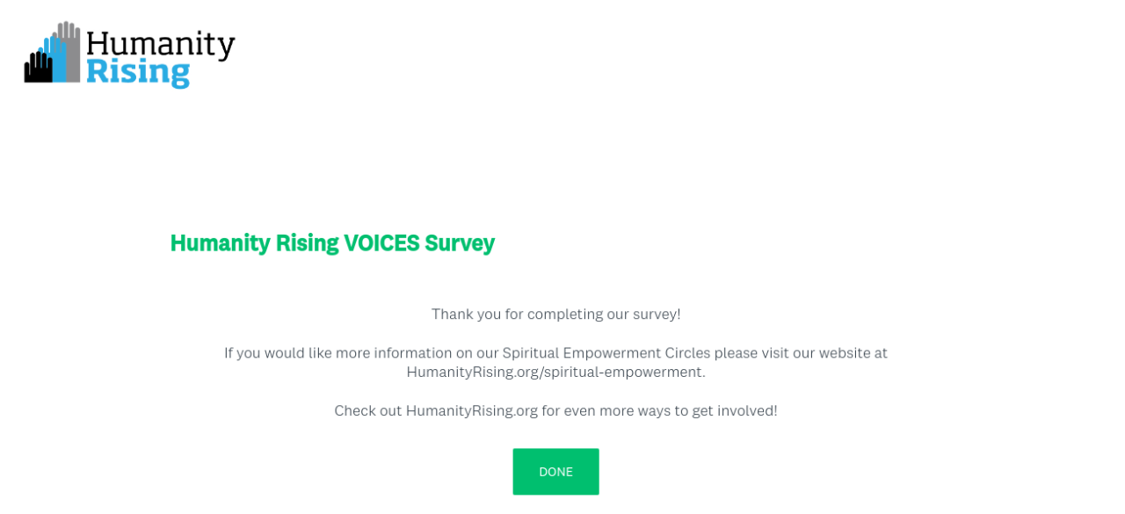
Task: Click the HumanityRising.org/spiritual-empowerment address
Action: pyautogui.click(x=555, y=373)
